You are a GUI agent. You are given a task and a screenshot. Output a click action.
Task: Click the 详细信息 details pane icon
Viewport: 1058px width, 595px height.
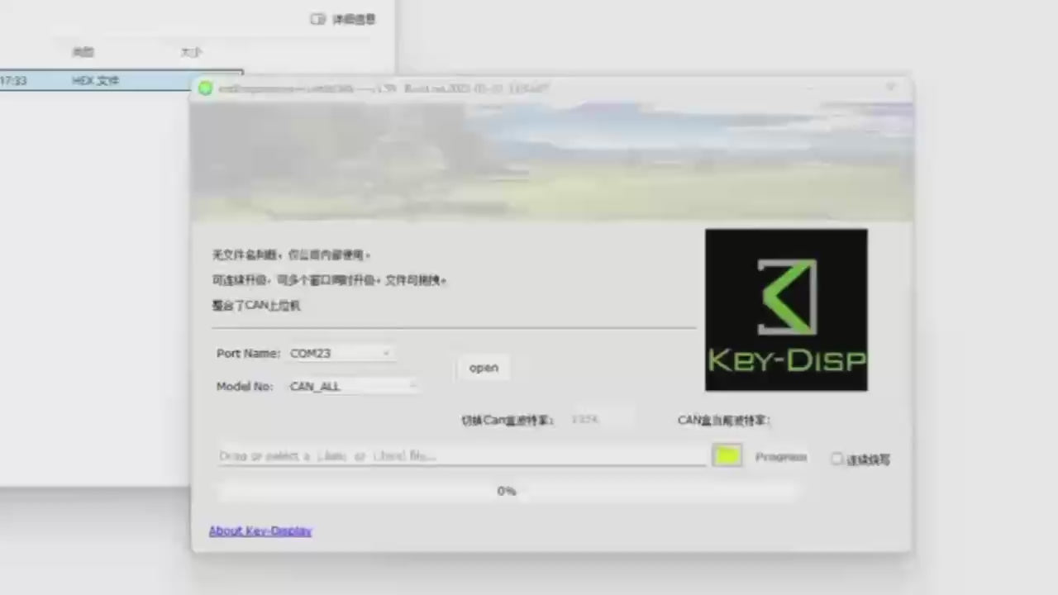pos(318,19)
